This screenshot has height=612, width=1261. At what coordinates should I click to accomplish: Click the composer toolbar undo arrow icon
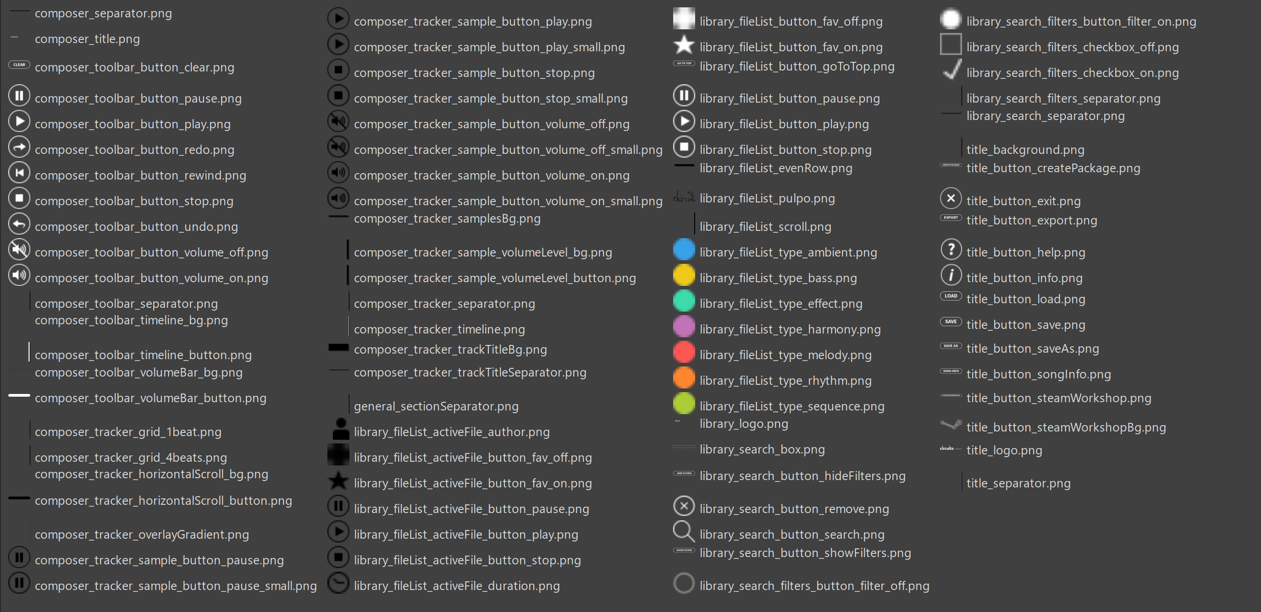coord(19,224)
